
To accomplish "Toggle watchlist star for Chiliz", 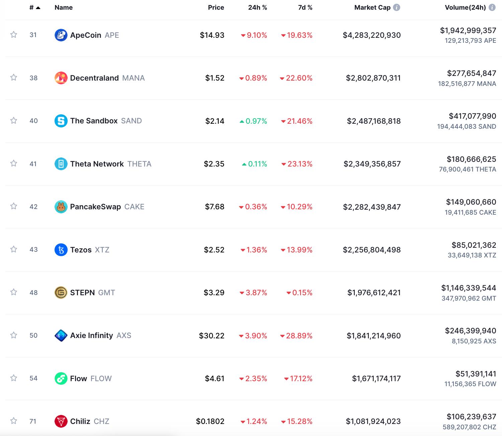I will (x=14, y=421).
